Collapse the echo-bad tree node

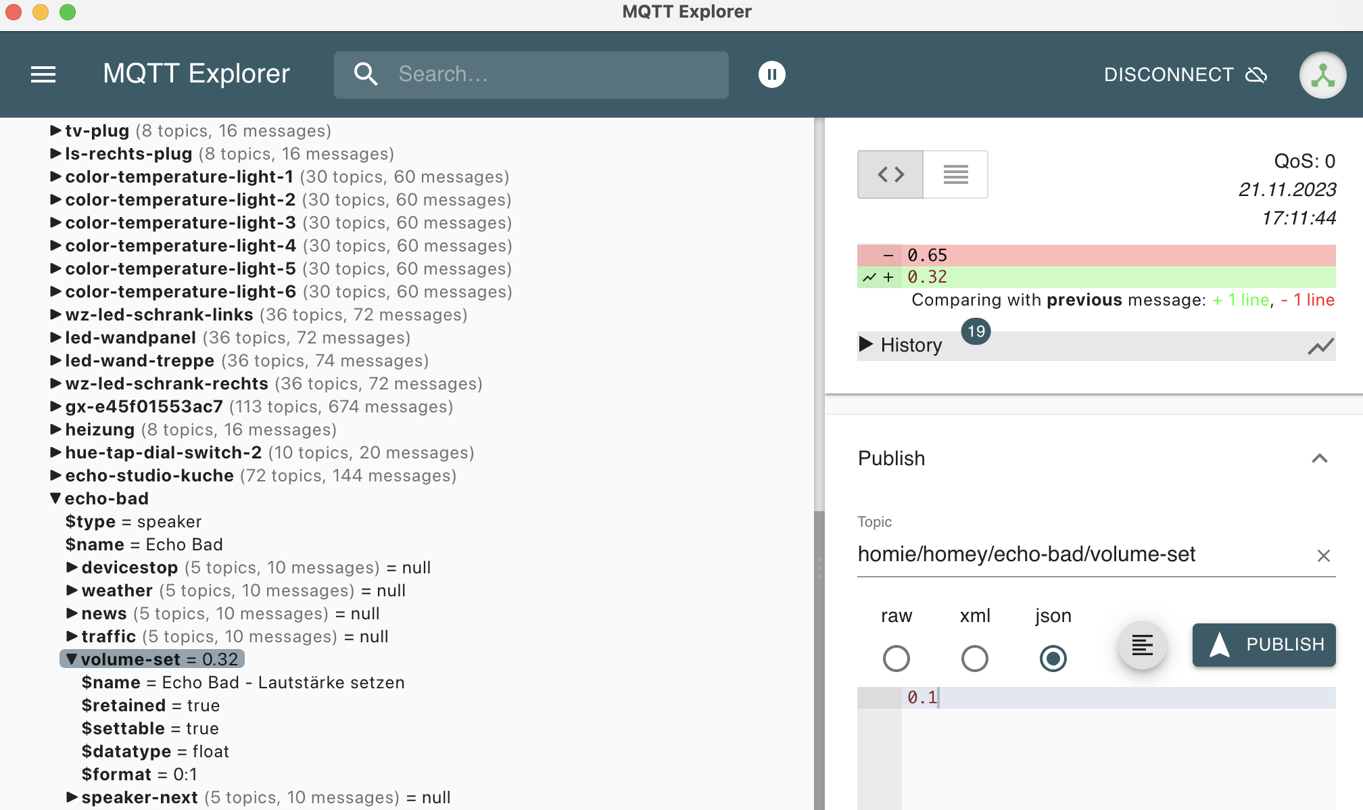[x=55, y=498]
